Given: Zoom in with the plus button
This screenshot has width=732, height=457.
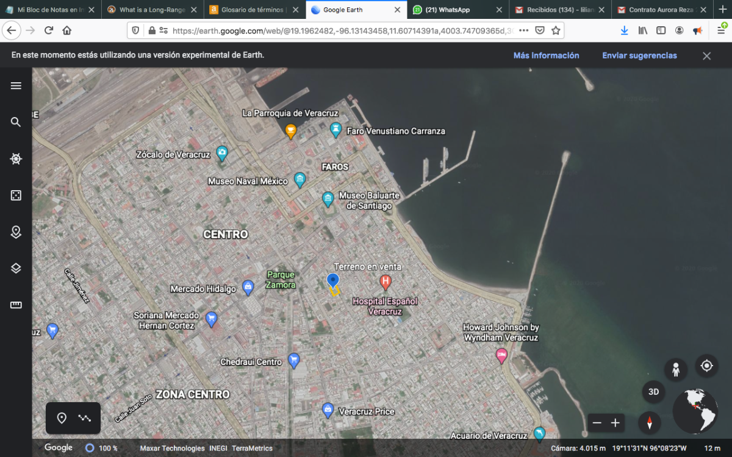Looking at the screenshot, I should [615, 423].
